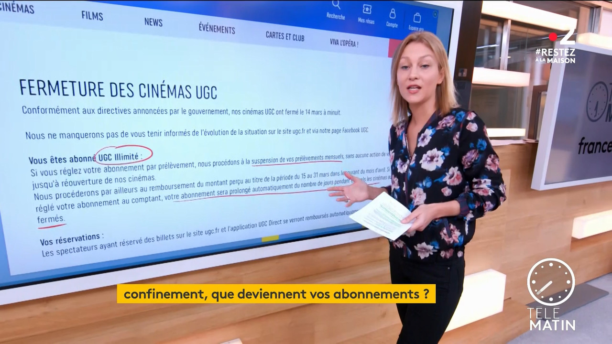The width and height of the screenshot is (612, 344).
Task: Click the abonnement sera prolongé automatiquement text
Action: coord(234,191)
